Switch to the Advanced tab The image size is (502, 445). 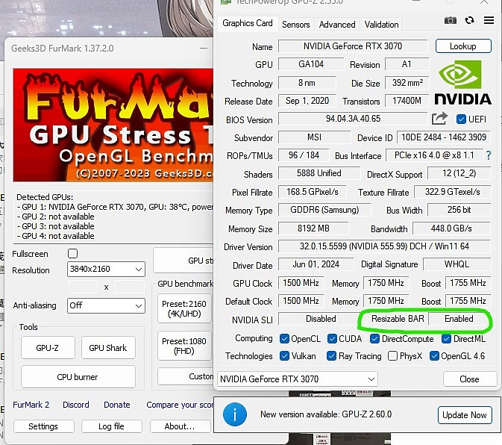tap(337, 25)
